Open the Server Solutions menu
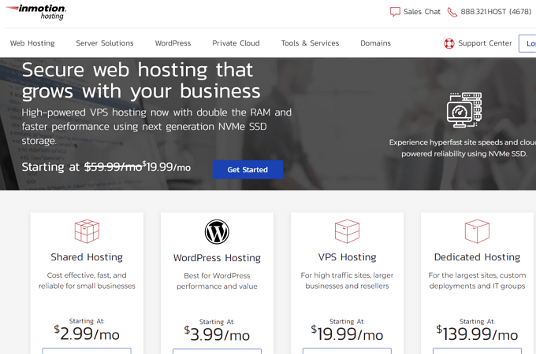 [x=105, y=43]
